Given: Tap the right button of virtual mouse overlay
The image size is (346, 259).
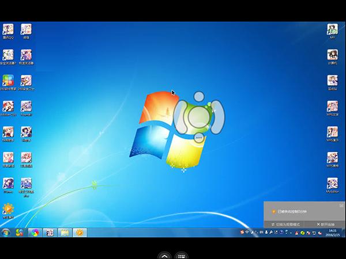Looking at the screenshot, I should coord(217,117).
